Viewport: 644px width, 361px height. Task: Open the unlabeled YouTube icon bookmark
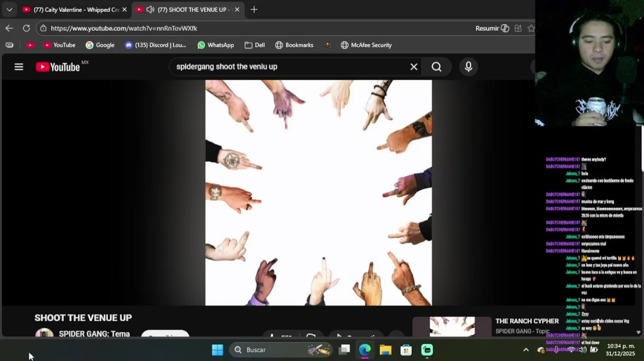(x=30, y=45)
